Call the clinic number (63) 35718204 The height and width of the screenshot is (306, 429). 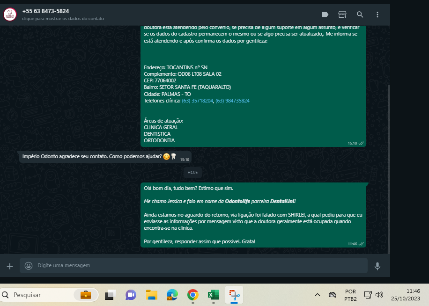pos(197,101)
